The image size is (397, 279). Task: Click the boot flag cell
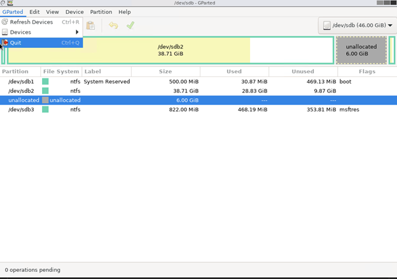345,82
